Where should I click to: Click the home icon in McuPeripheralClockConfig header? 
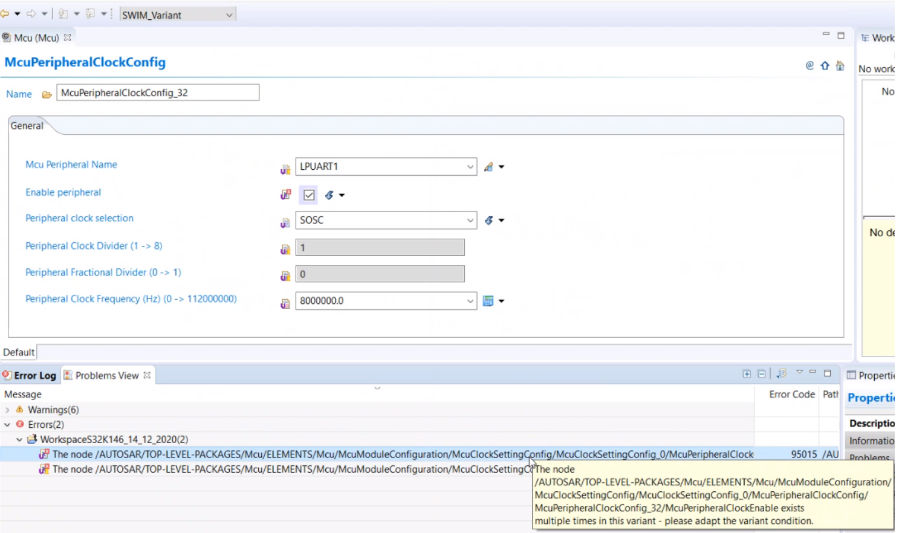[x=840, y=65]
